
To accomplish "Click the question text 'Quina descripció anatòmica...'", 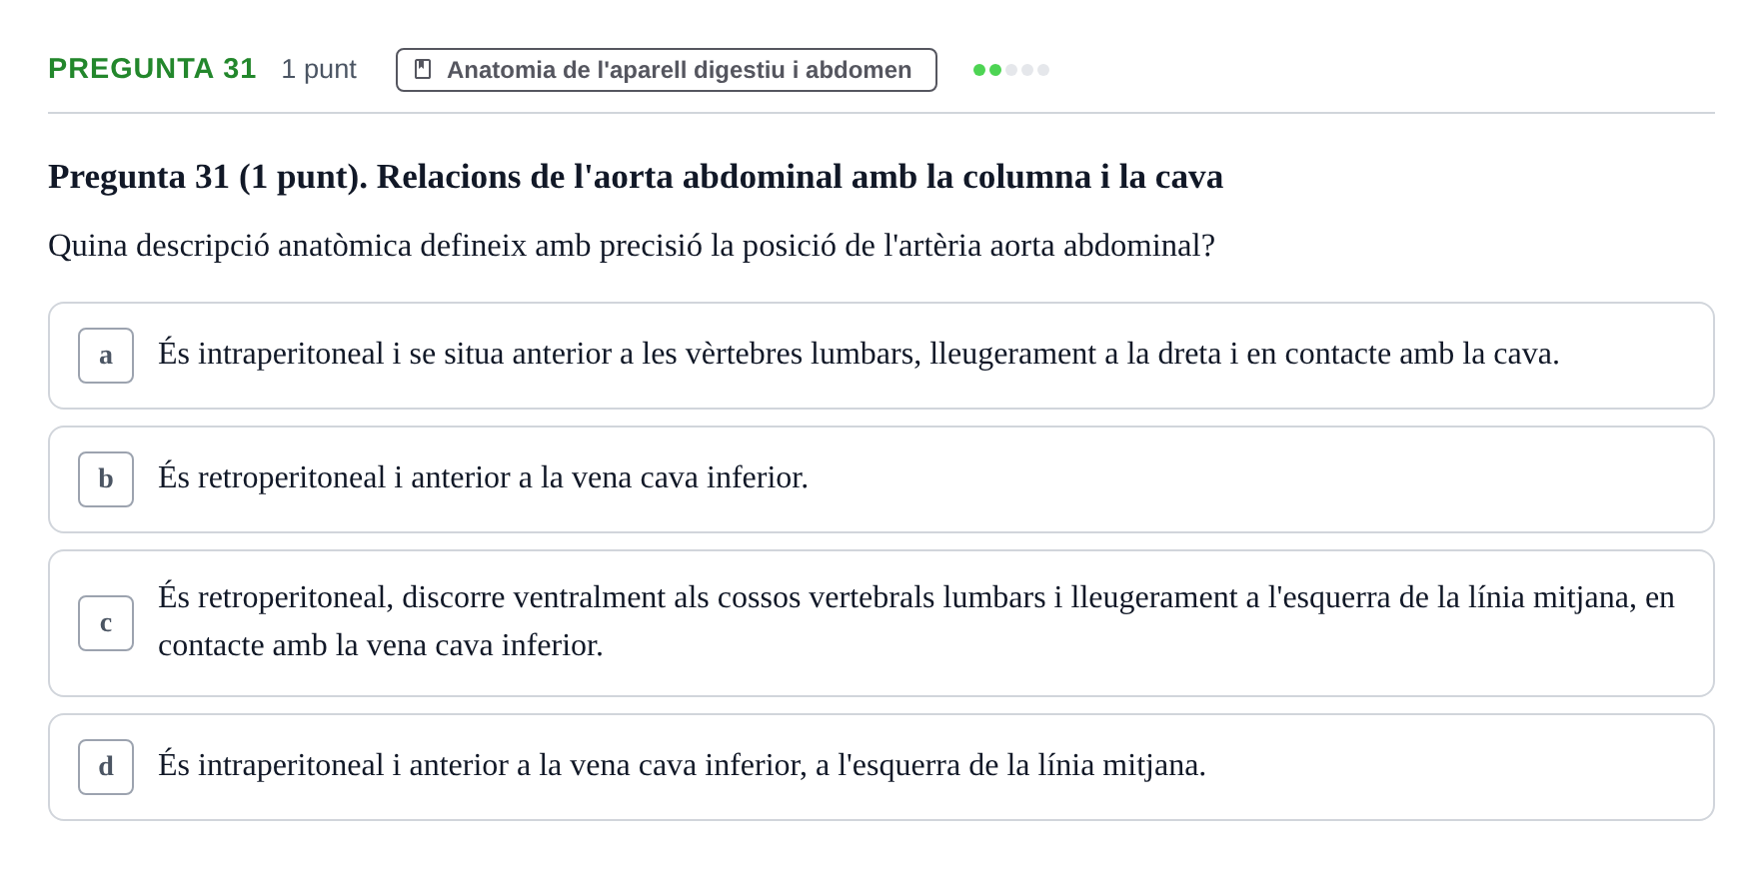I will point(632,246).
